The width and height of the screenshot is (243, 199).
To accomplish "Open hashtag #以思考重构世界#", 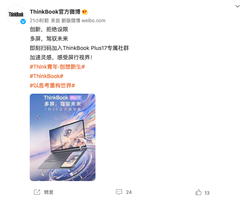I will pyautogui.click(x=52, y=85).
